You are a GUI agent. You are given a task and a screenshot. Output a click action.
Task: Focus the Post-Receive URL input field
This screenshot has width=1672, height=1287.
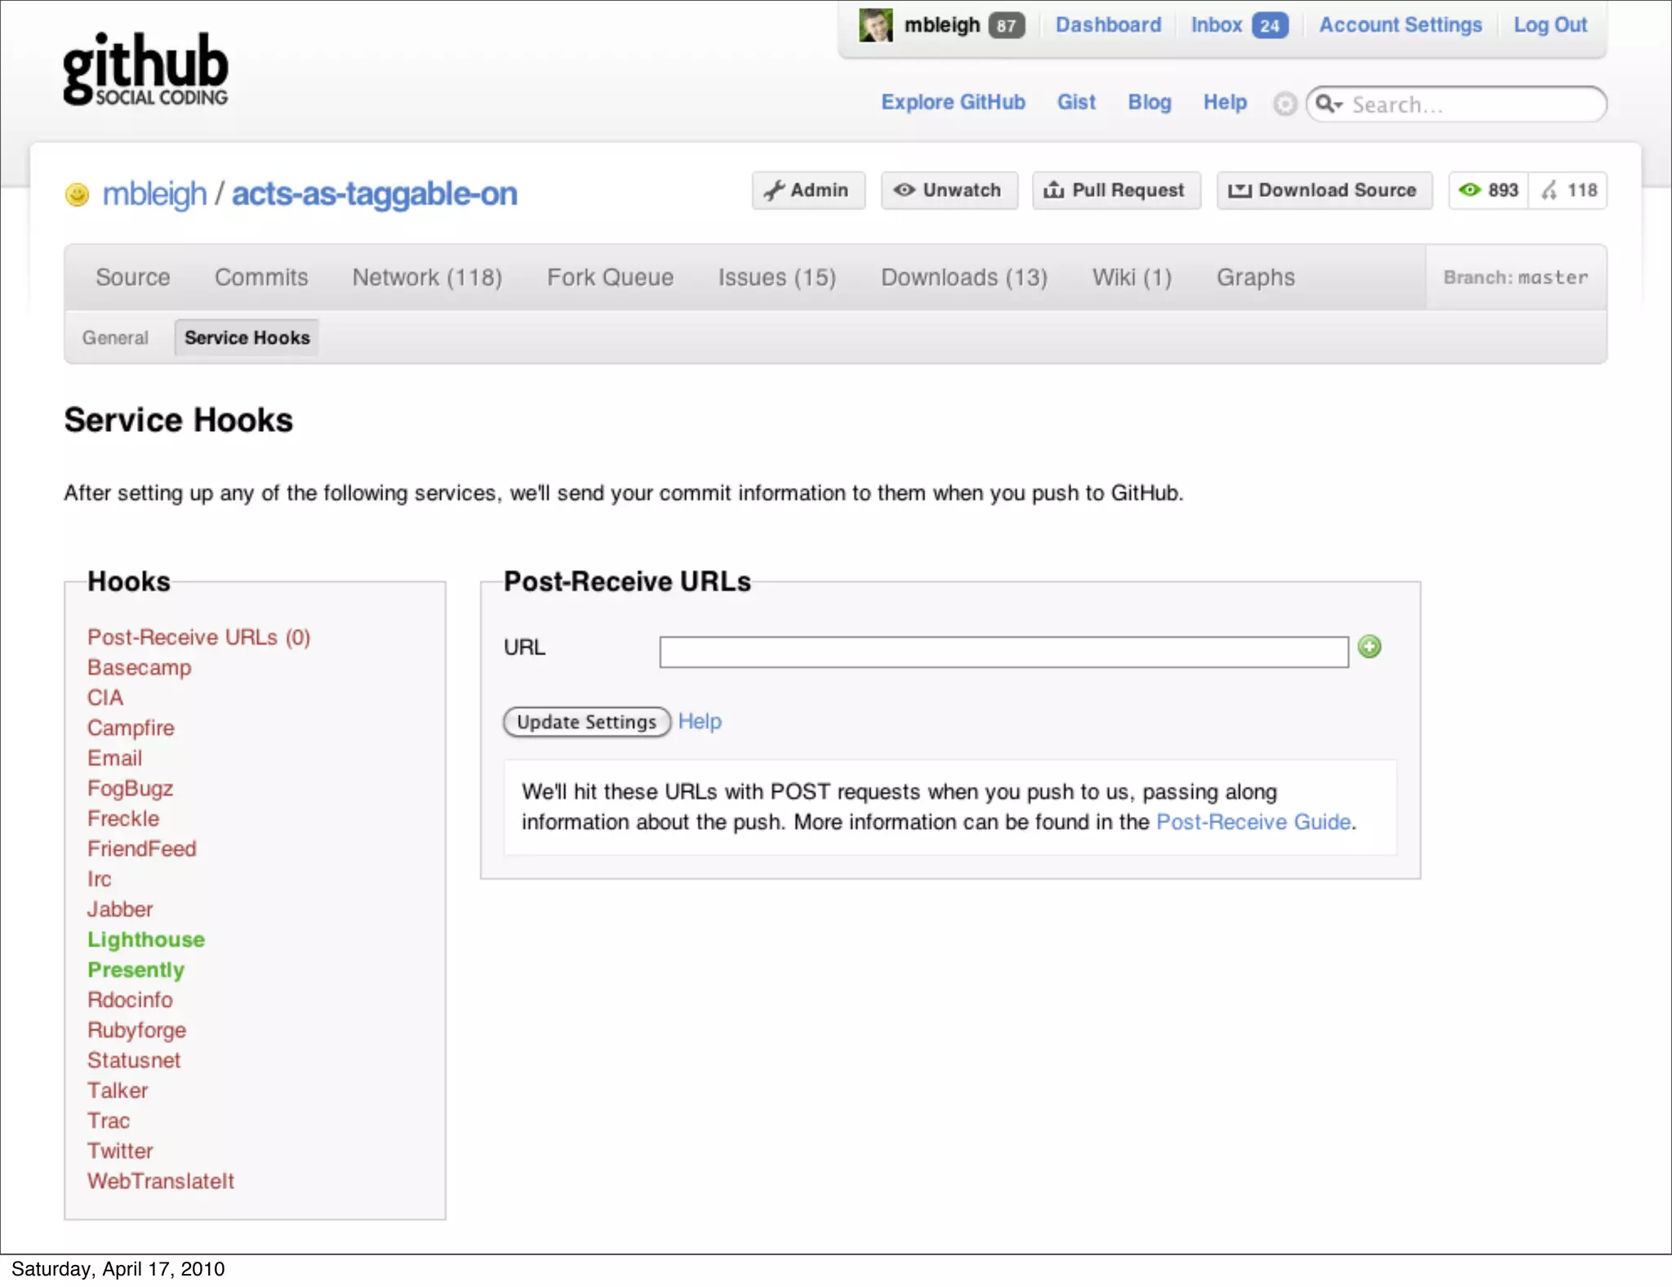(1003, 652)
